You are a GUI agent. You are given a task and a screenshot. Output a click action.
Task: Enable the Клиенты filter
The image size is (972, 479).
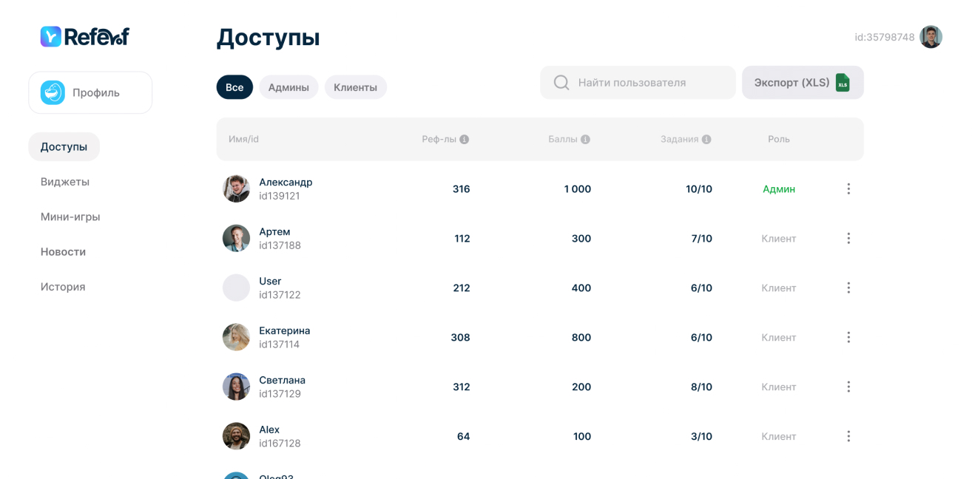tap(356, 86)
